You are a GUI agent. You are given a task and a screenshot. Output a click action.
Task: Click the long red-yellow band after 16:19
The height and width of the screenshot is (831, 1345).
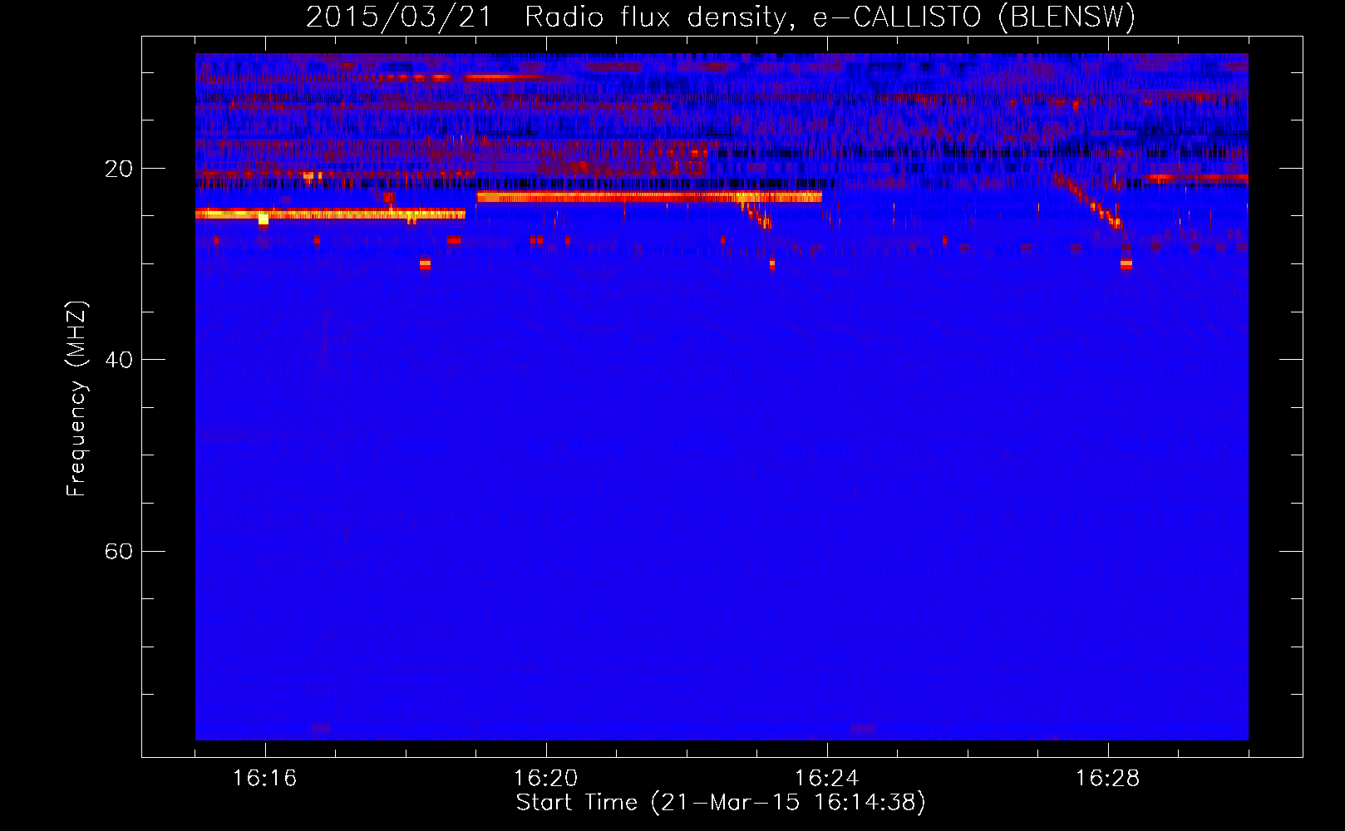click(649, 197)
